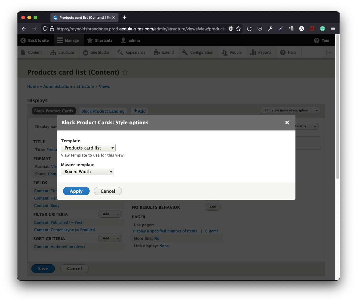Image resolution: width=357 pixels, height=303 pixels.
Task: Expand the Edit view name/description dropdown arrow
Action: pyautogui.click(x=317, y=110)
